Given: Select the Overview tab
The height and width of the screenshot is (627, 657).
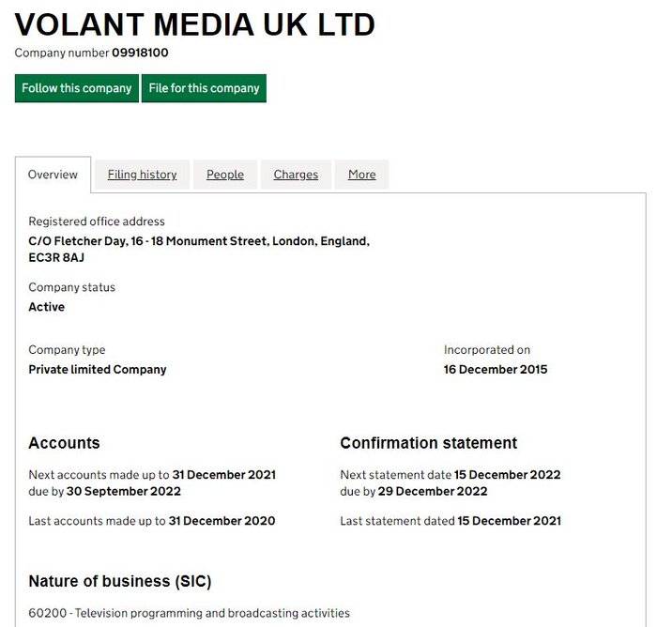Looking at the screenshot, I should pyautogui.click(x=53, y=175).
